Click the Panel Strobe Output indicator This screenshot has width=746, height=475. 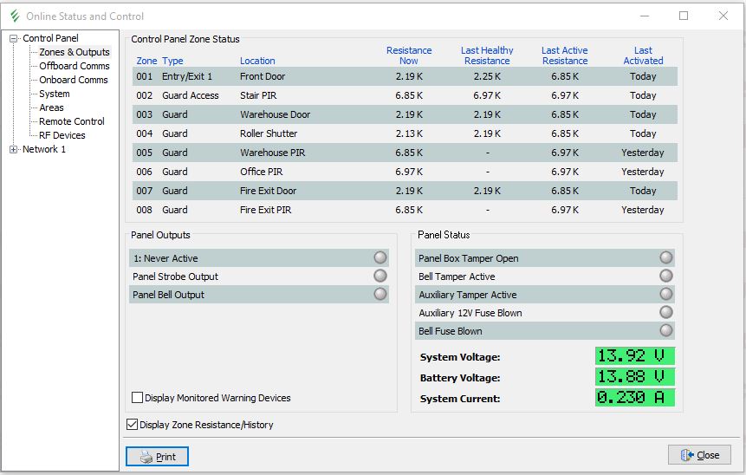pos(379,276)
